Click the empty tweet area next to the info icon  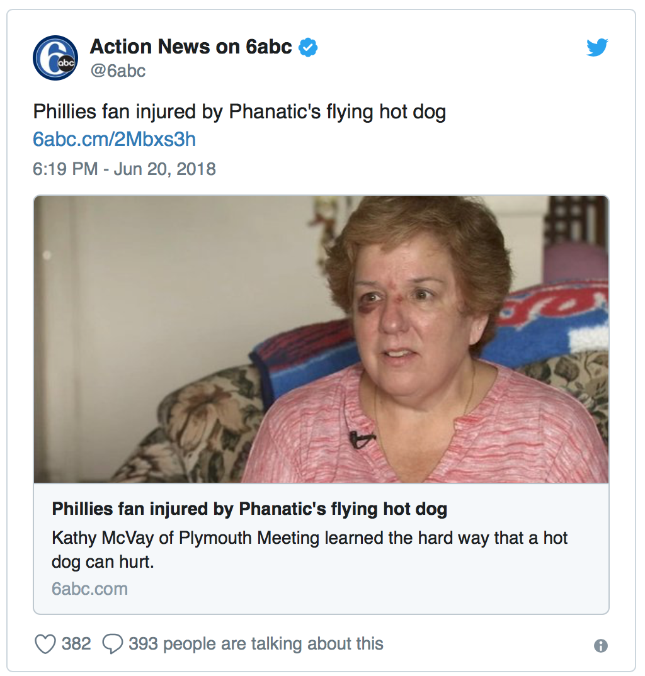coord(488,645)
